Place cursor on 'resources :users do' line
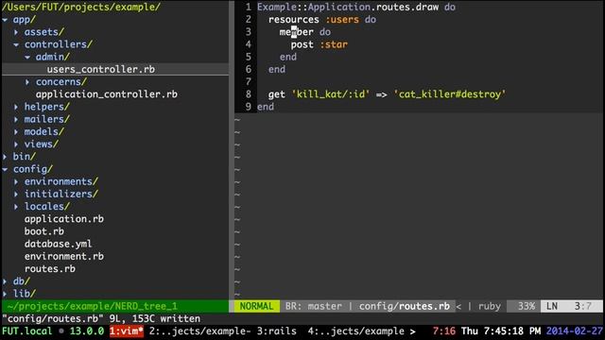 (x=321, y=20)
